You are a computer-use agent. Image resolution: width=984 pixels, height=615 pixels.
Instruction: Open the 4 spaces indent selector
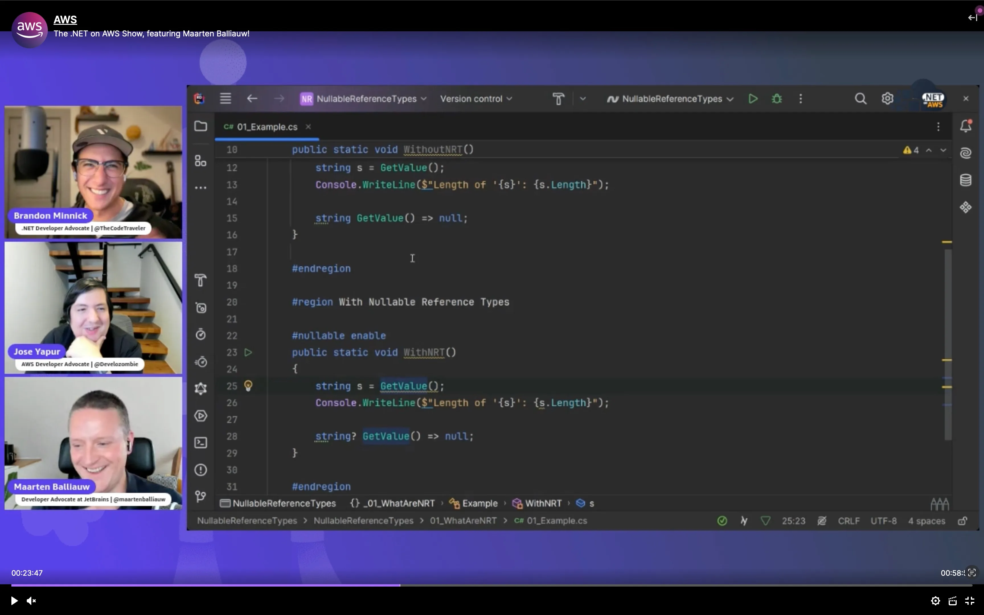point(926,521)
